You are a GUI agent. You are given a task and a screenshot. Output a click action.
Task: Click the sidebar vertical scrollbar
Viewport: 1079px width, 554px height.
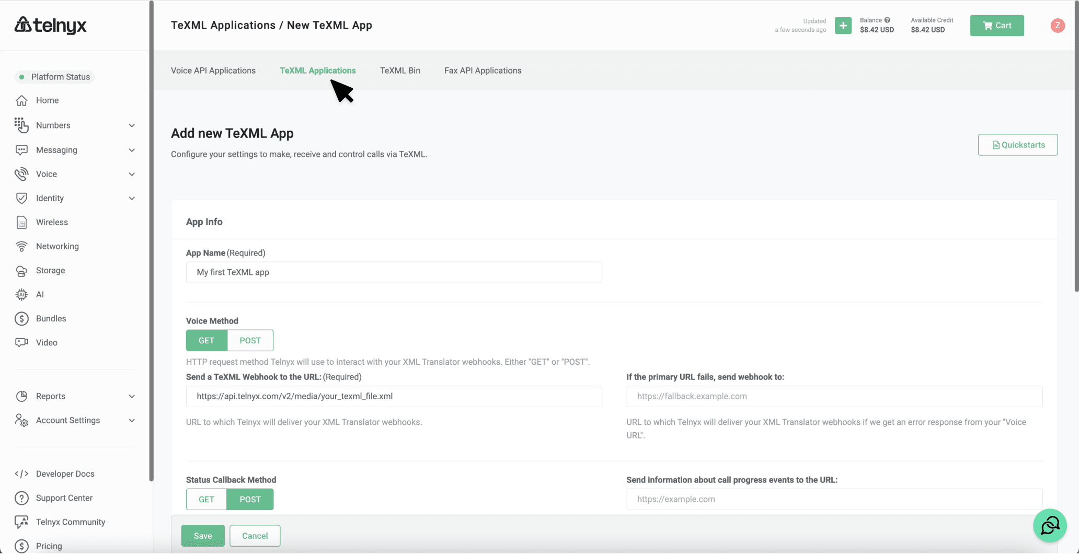[152, 240]
